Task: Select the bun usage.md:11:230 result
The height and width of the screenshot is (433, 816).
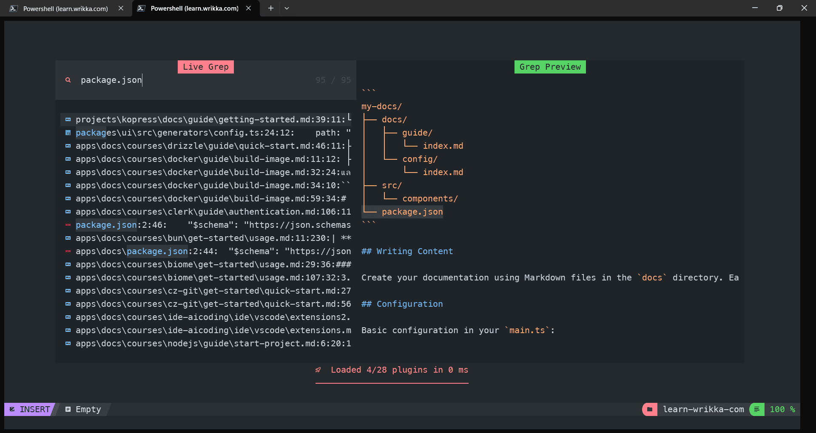Action: (206, 238)
